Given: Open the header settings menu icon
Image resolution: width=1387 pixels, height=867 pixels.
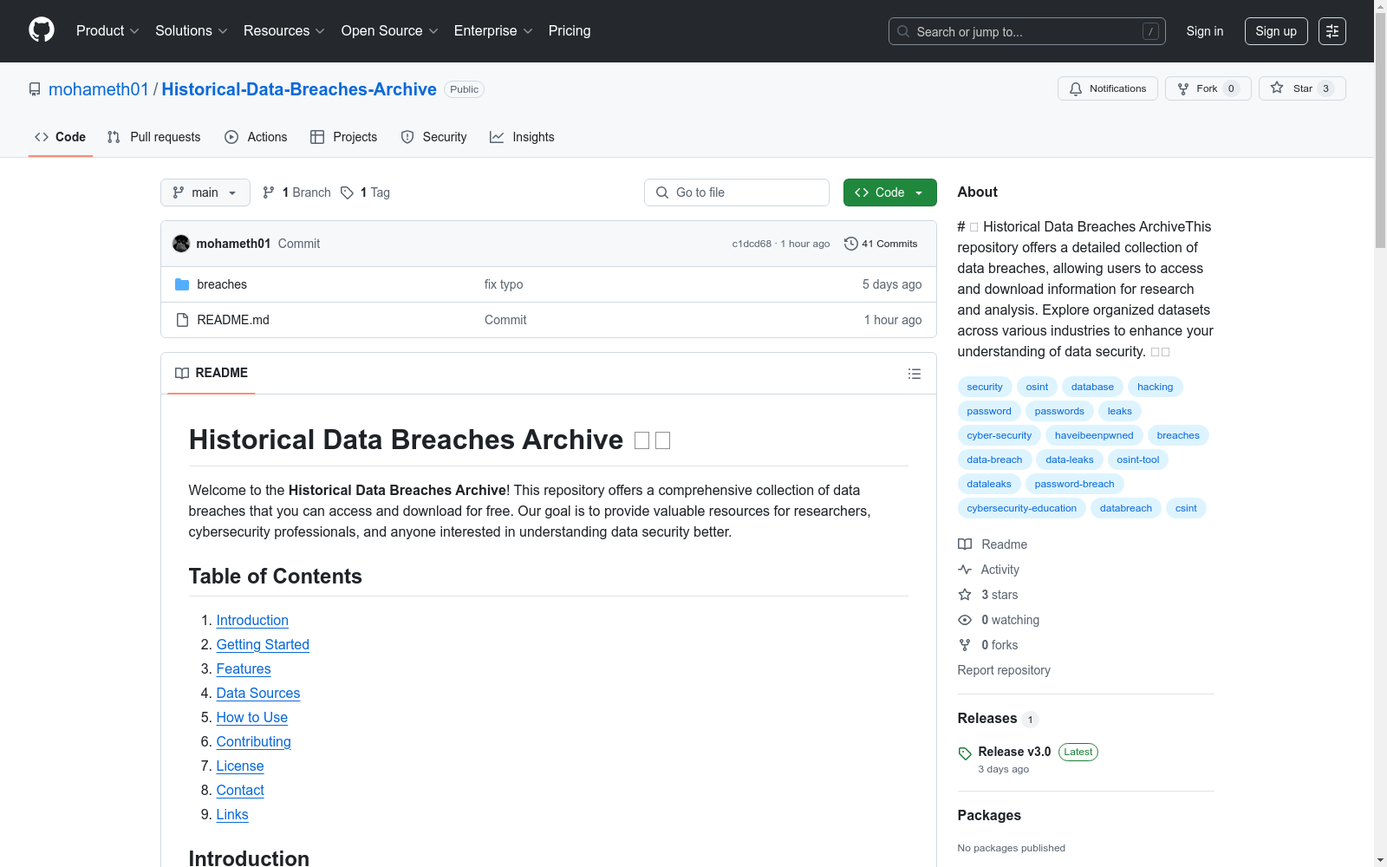Looking at the screenshot, I should pyautogui.click(x=1332, y=31).
